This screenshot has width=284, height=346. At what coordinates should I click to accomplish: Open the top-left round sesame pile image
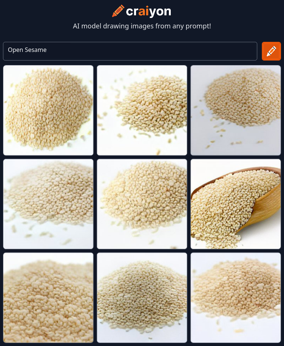tap(48, 110)
